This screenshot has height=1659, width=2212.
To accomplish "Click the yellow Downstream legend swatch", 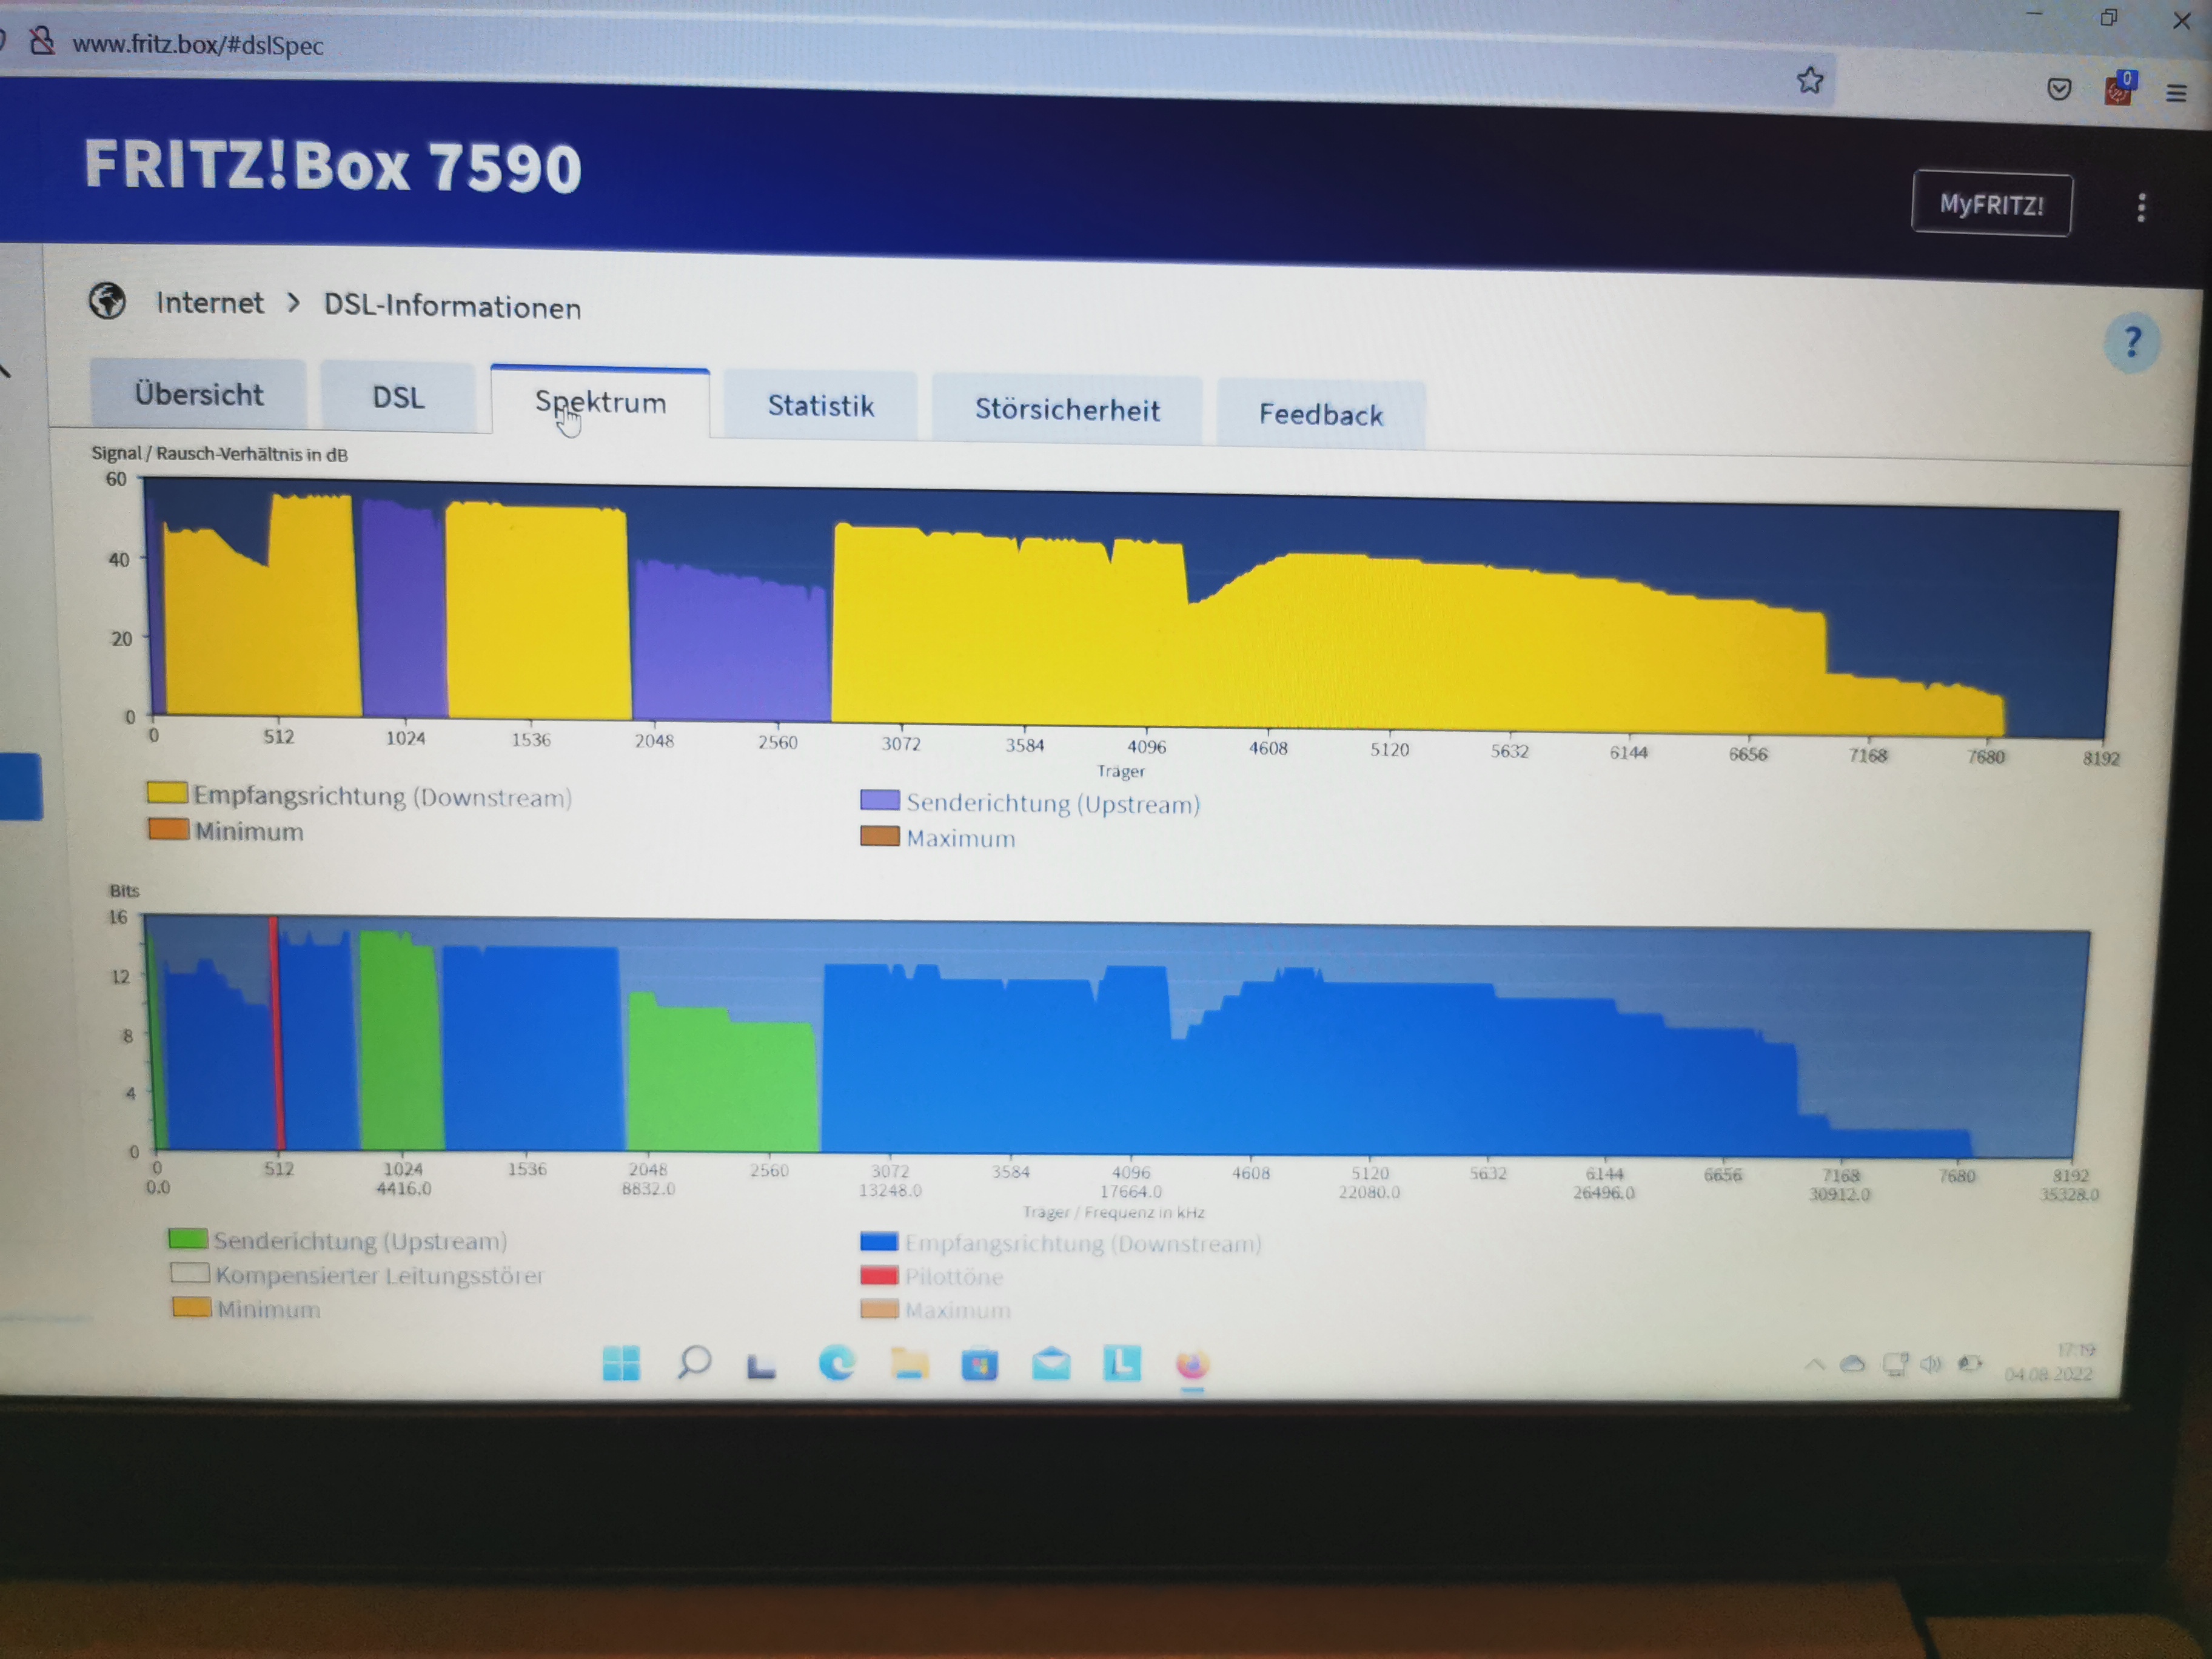I will [x=167, y=793].
